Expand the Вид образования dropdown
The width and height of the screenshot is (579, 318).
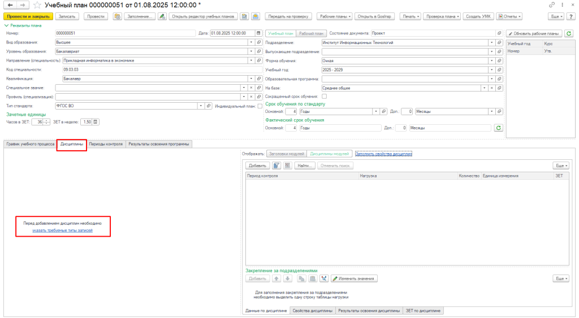point(251,42)
